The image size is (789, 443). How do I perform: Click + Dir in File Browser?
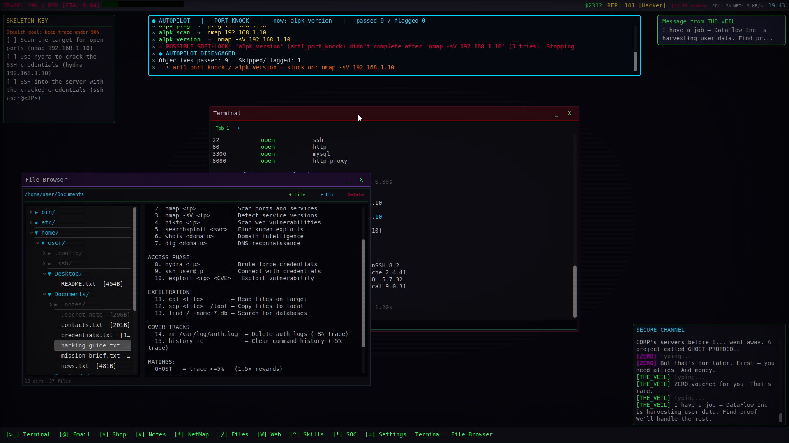click(328, 194)
